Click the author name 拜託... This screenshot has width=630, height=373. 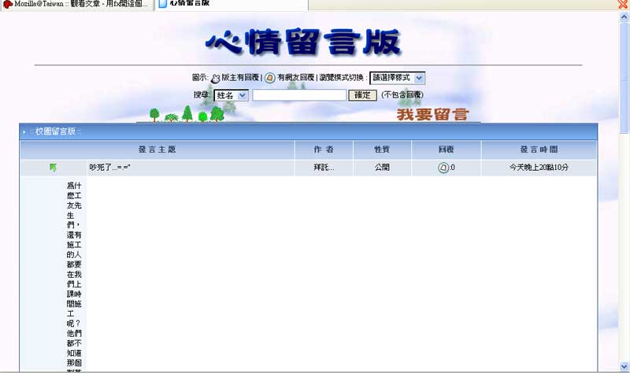324,168
